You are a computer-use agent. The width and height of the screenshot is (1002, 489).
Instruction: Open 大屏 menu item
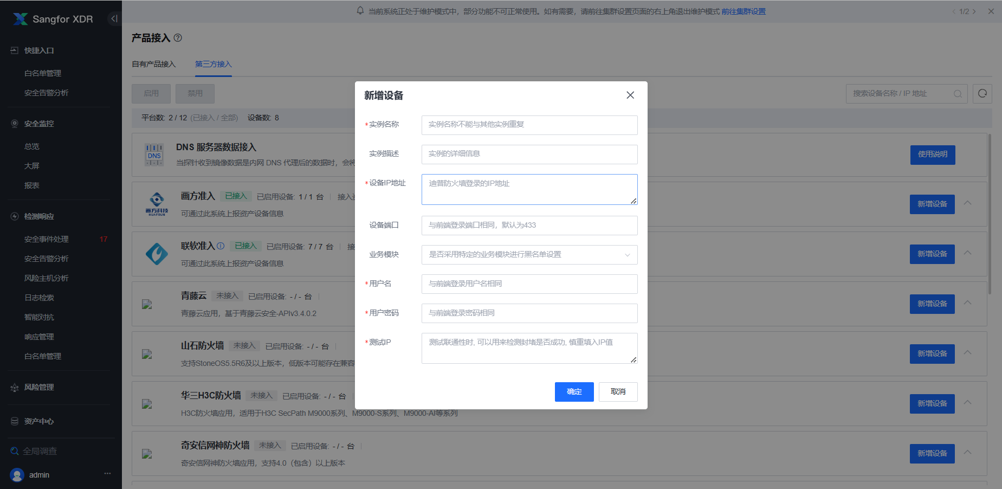[x=32, y=166]
